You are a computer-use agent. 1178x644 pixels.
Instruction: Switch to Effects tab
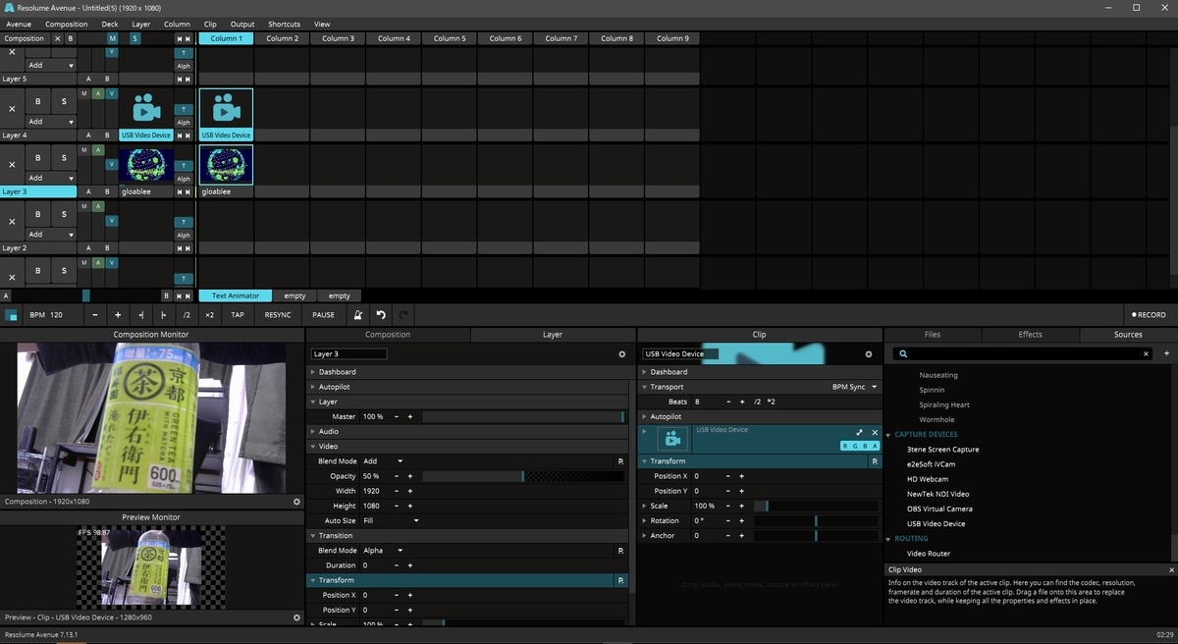1030,335
